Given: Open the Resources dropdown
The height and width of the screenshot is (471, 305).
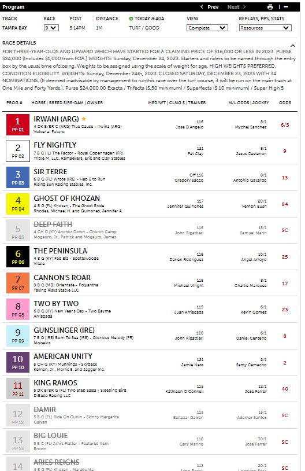Looking at the screenshot, I should click(265, 28).
